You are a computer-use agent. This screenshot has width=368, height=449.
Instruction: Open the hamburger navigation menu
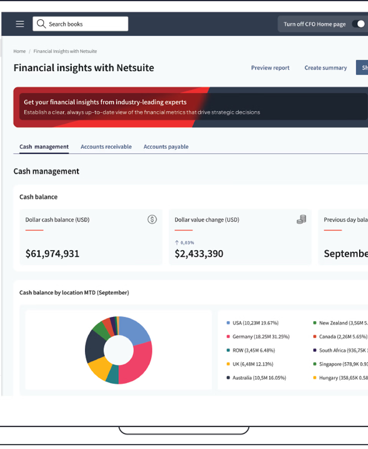pyautogui.click(x=20, y=24)
